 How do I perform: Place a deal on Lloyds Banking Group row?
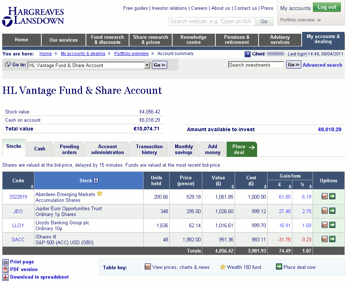pyautogui.click(x=332, y=225)
